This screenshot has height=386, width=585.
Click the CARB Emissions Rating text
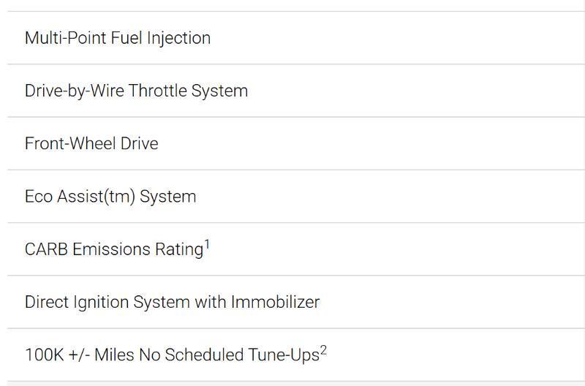click(113, 249)
